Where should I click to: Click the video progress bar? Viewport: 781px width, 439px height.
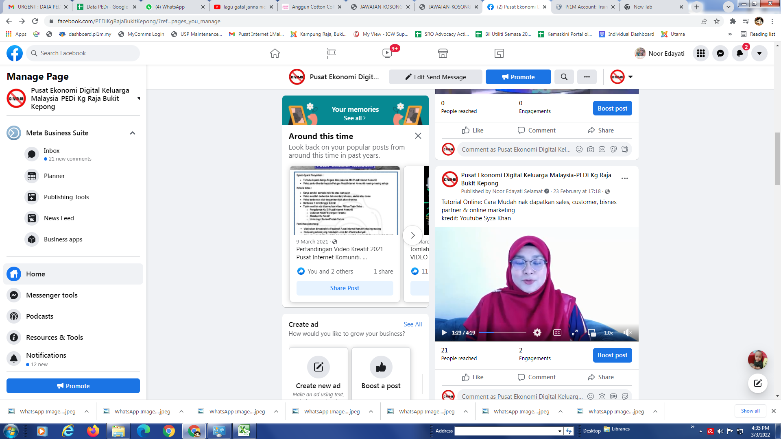click(502, 333)
